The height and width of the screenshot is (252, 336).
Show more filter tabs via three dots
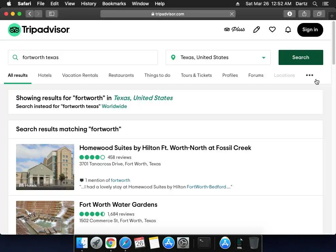pyautogui.click(x=309, y=75)
